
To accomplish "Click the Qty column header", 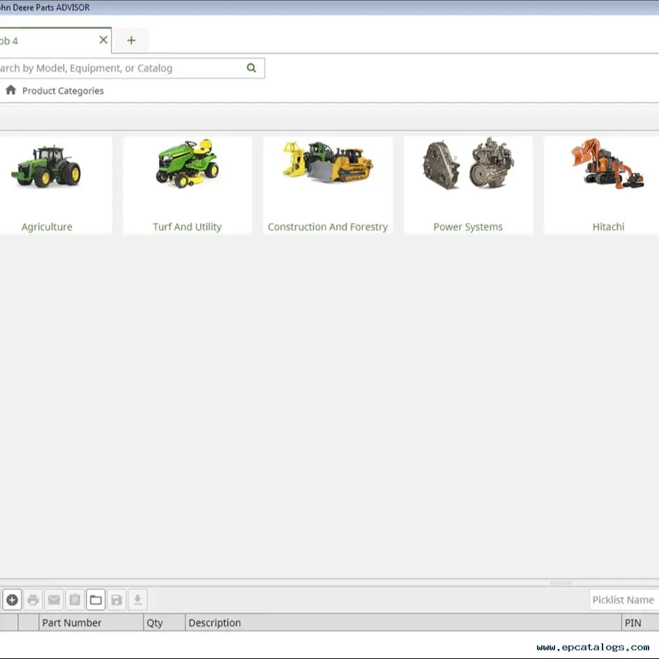I will 165,623.
